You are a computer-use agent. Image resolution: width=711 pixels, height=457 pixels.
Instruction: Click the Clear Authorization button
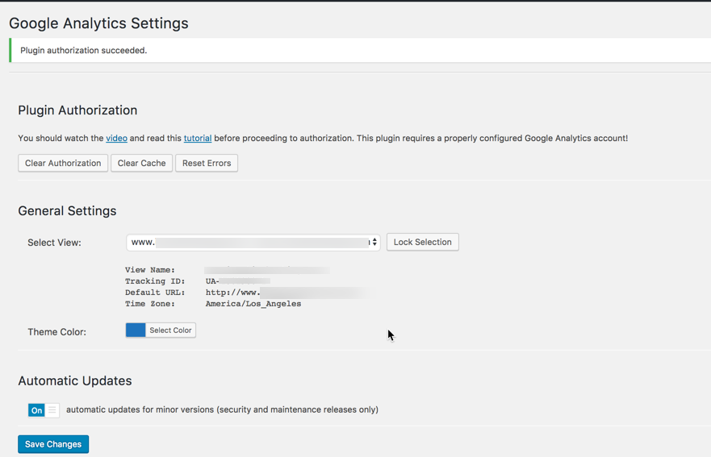63,163
